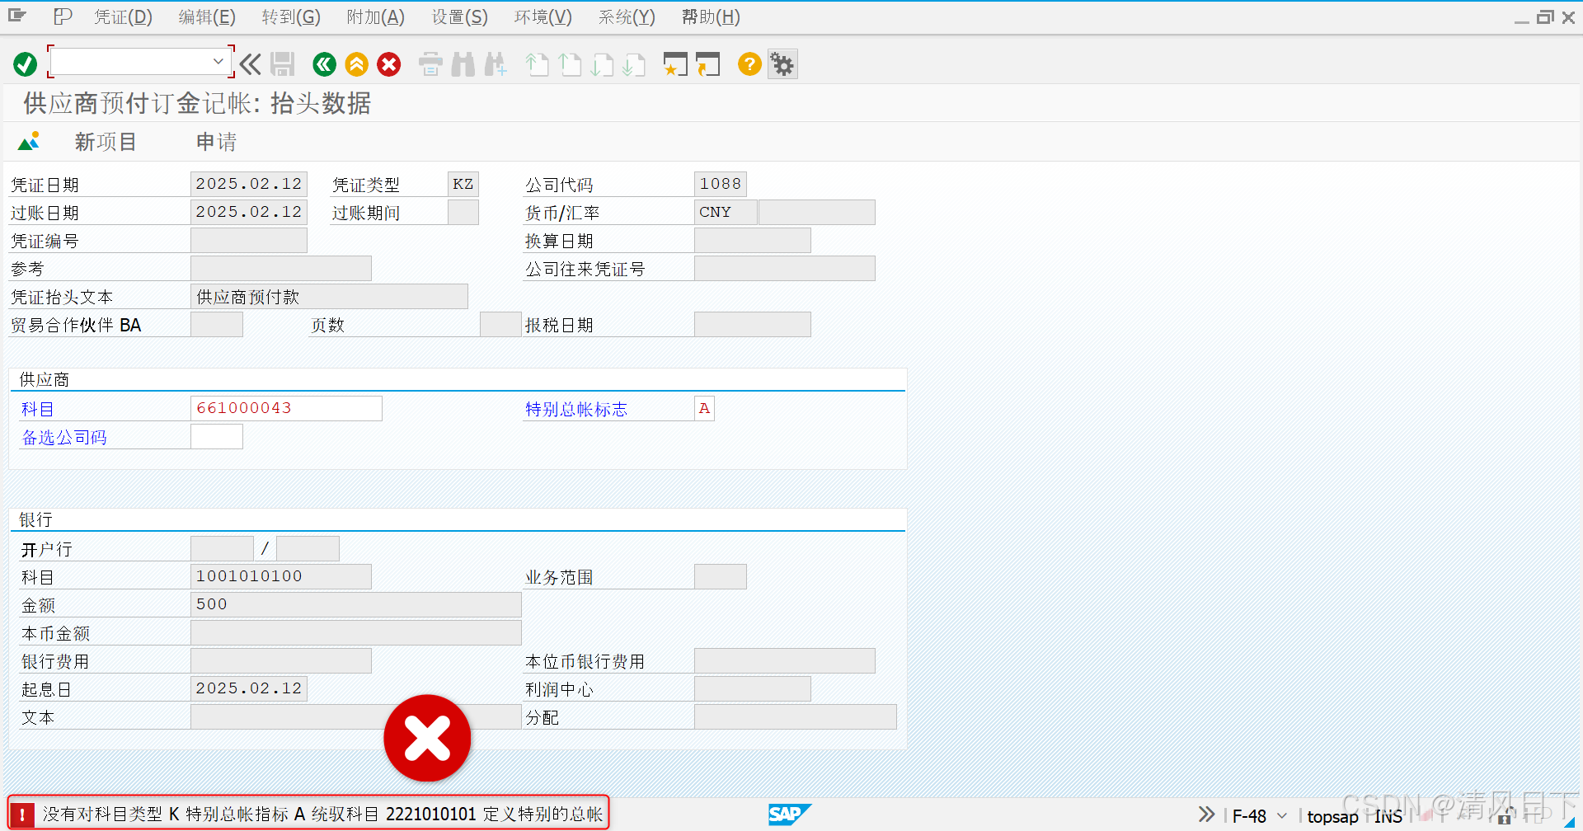
Task: Open the command field dropdown arrow
Action: tap(218, 62)
